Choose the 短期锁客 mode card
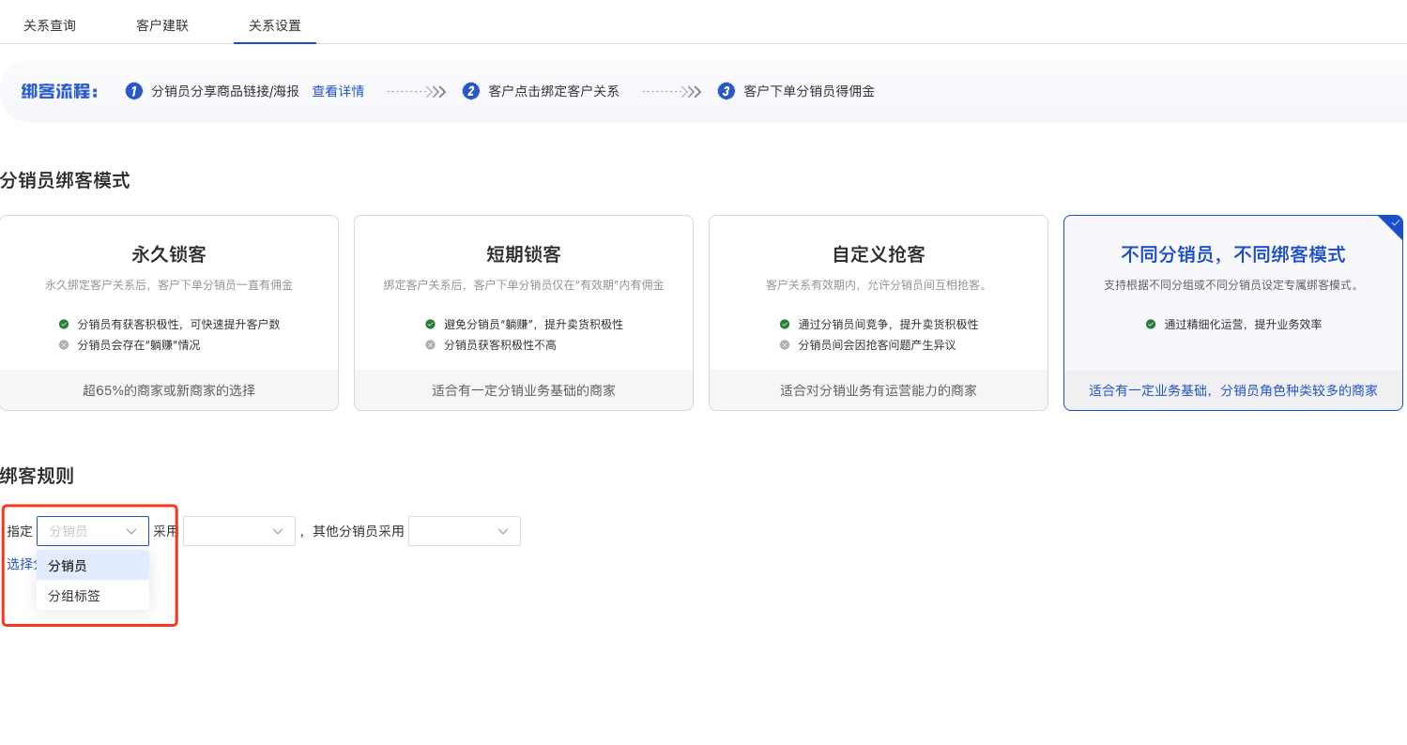The image size is (1407, 745). click(x=524, y=312)
